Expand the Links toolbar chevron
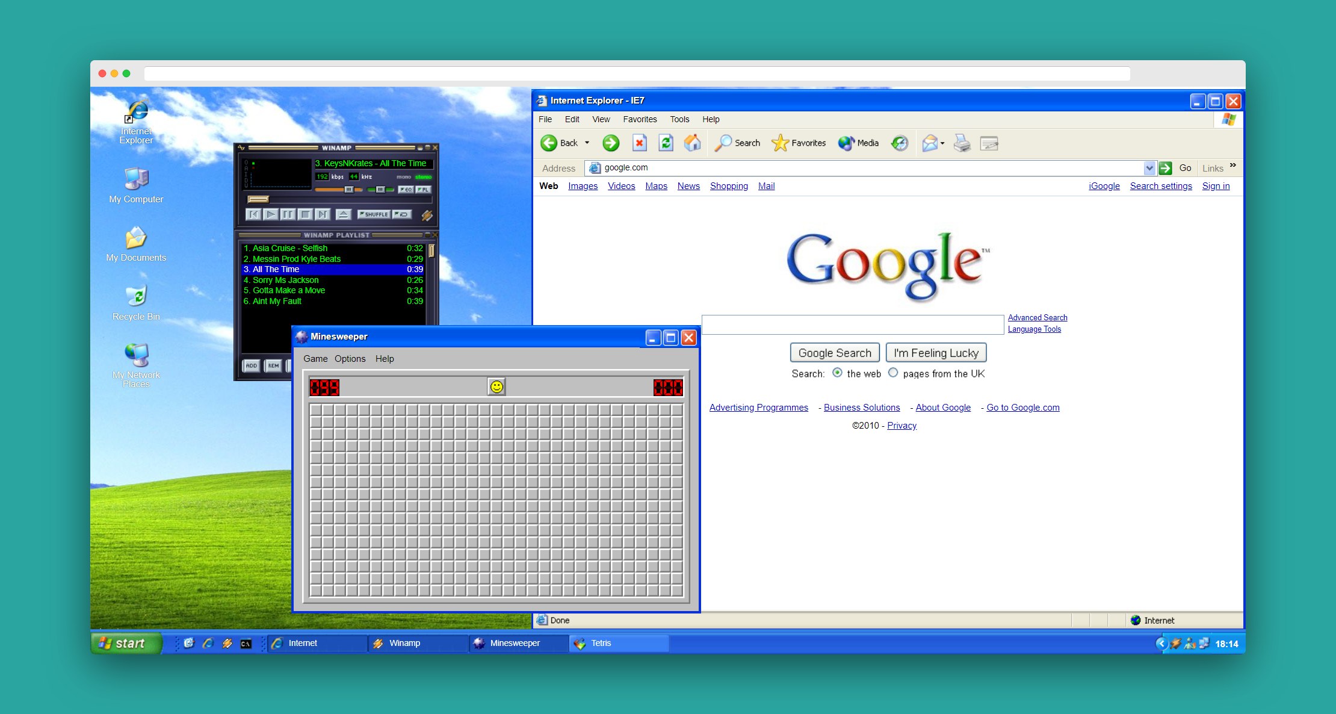 click(1232, 166)
